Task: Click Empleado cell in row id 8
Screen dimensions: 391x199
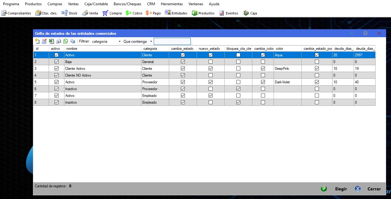Action: tap(155, 102)
